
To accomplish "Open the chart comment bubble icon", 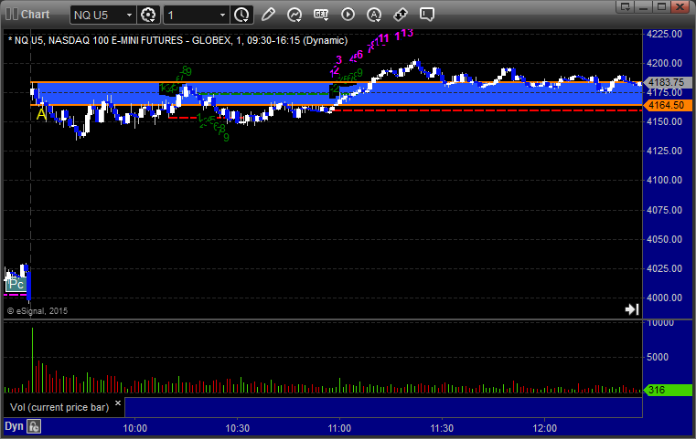I will coord(427,15).
